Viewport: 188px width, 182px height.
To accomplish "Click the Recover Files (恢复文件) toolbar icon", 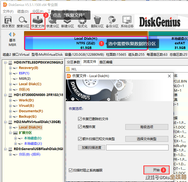I will click(38, 22).
